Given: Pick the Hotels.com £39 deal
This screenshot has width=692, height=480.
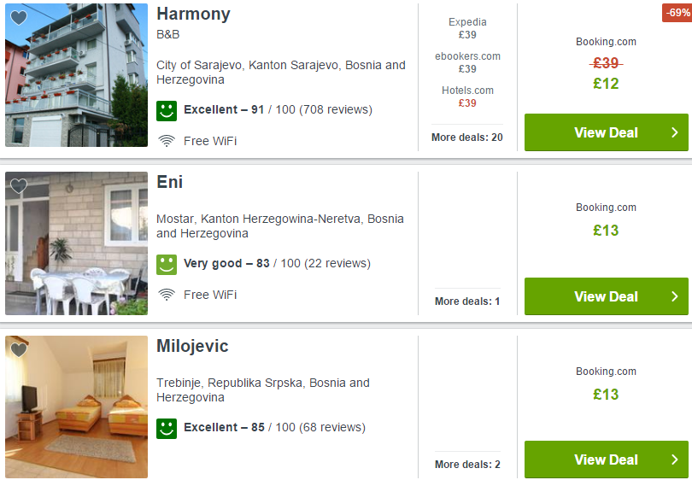Looking at the screenshot, I should [467, 97].
